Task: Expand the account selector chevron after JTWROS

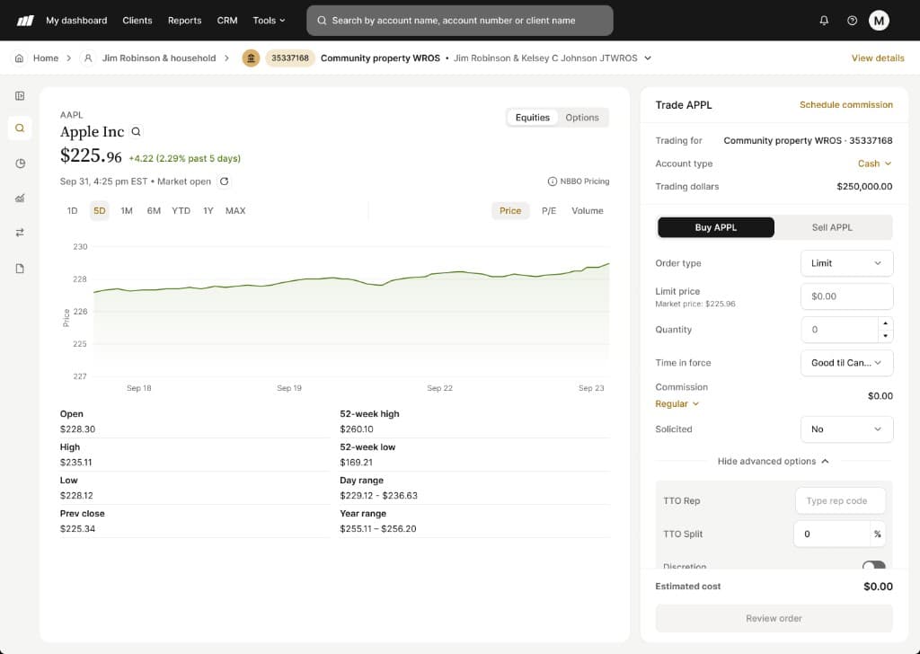Action: click(648, 58)
